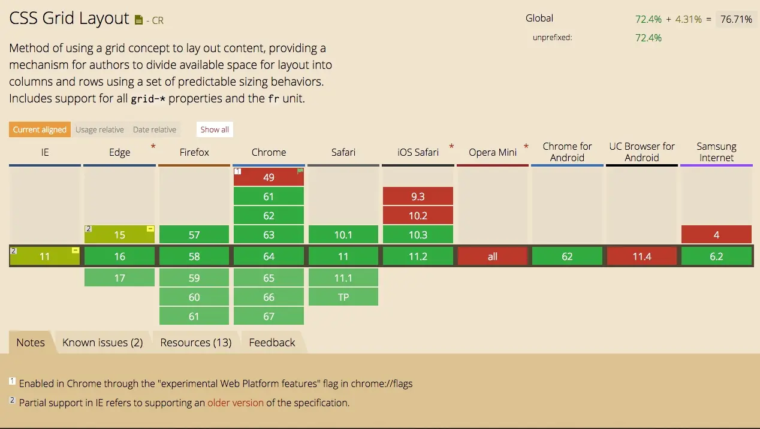Open the Known issues (2) tab
Screen dimensions: 760x429
[x=102, y=343]
